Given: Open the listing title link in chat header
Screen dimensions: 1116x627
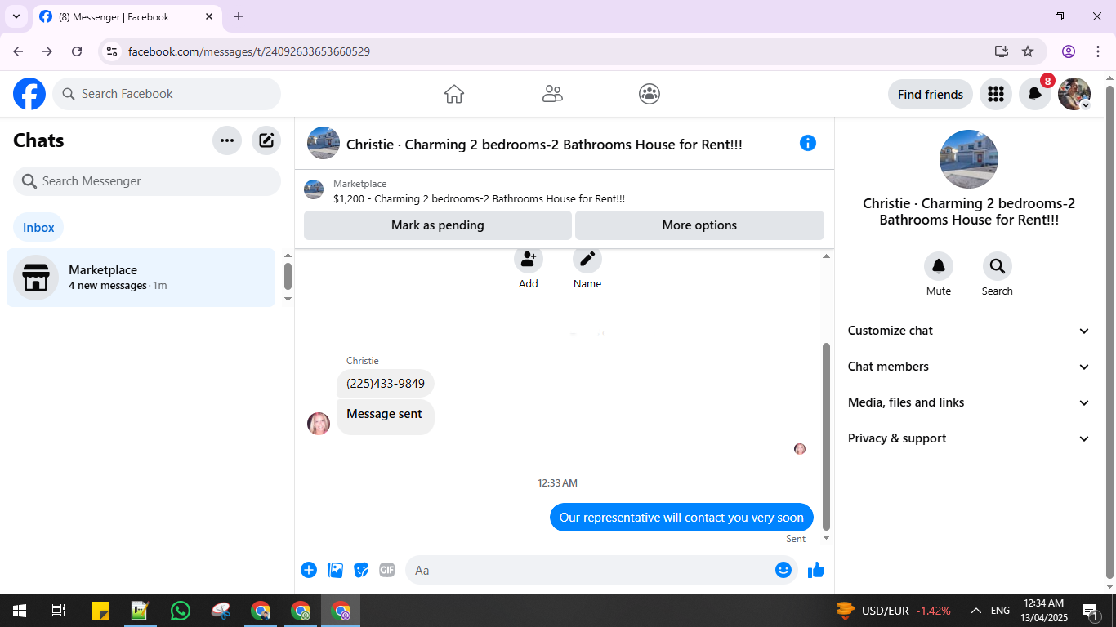Looking at the screenshot, I should 544,145.
